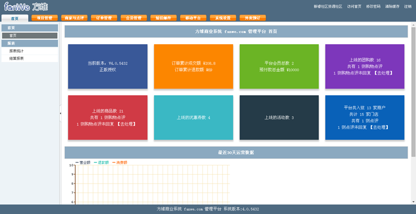
Task: Go to the 订单管理 tab
Action: [x=104, y=18]
